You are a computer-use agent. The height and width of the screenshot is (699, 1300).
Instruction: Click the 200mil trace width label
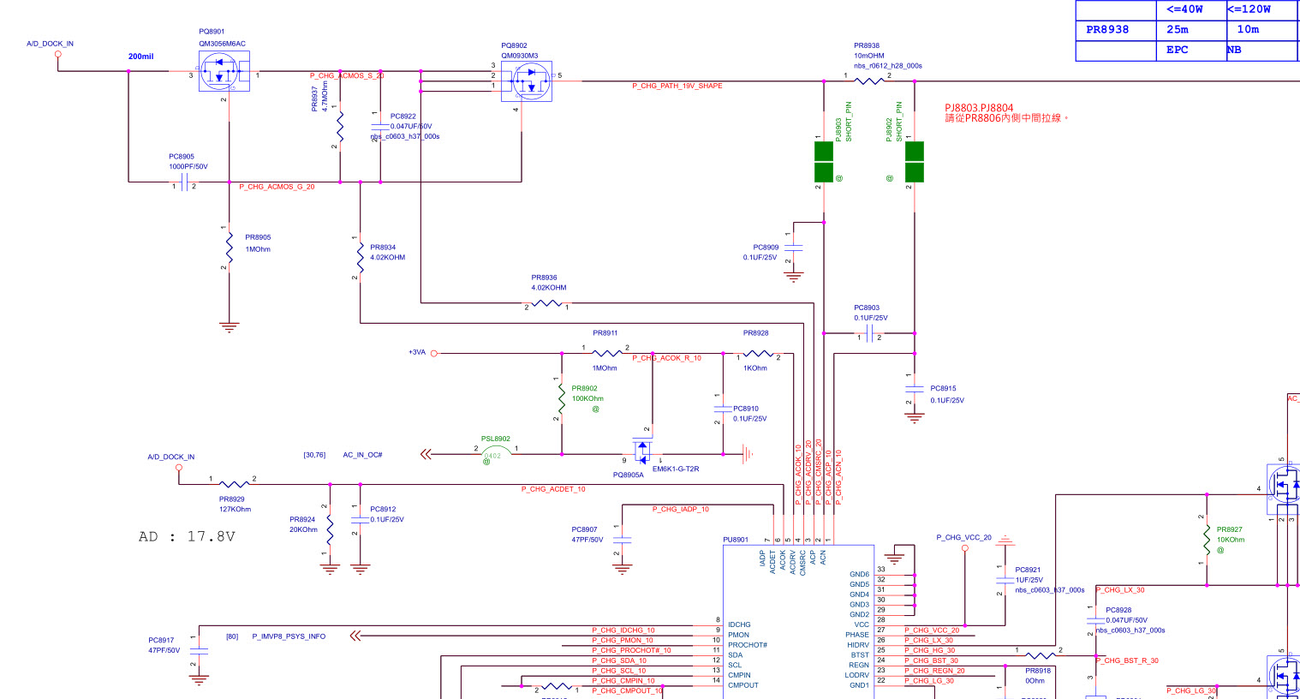tap(141, 57)
